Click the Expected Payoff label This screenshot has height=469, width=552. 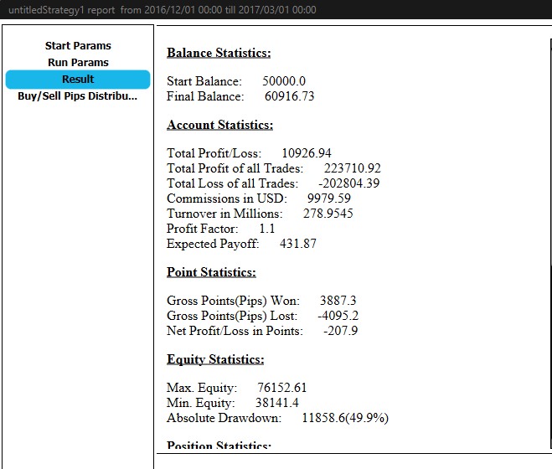point(213,244)
